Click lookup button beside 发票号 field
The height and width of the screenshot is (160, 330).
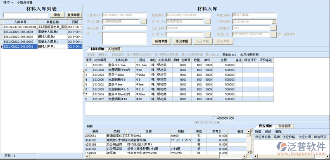click(208, 35)
